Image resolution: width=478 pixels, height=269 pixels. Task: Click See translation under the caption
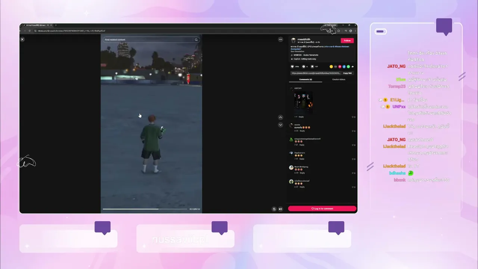tap(297, 51)
